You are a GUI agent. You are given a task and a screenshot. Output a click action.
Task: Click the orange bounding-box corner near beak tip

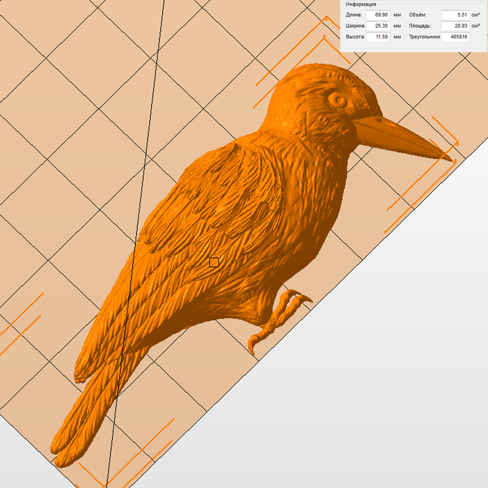coord(457,143)
